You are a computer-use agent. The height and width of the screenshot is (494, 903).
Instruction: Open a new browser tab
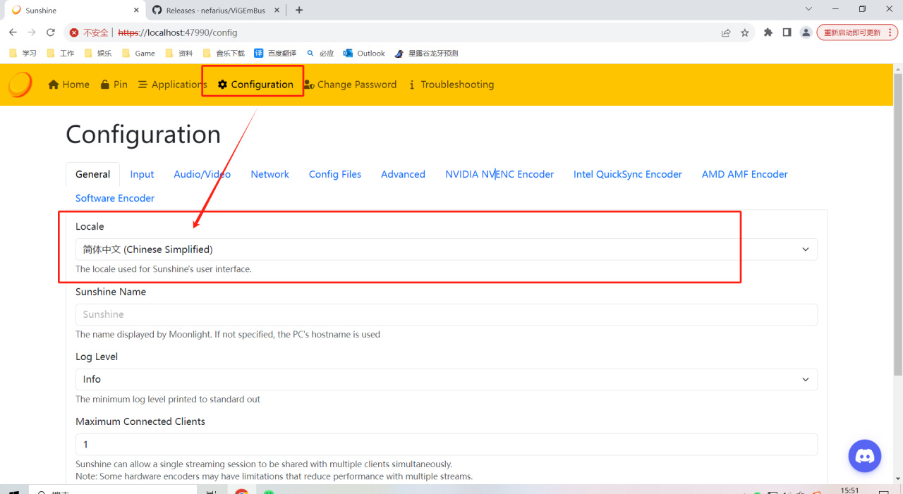(299, 11)
